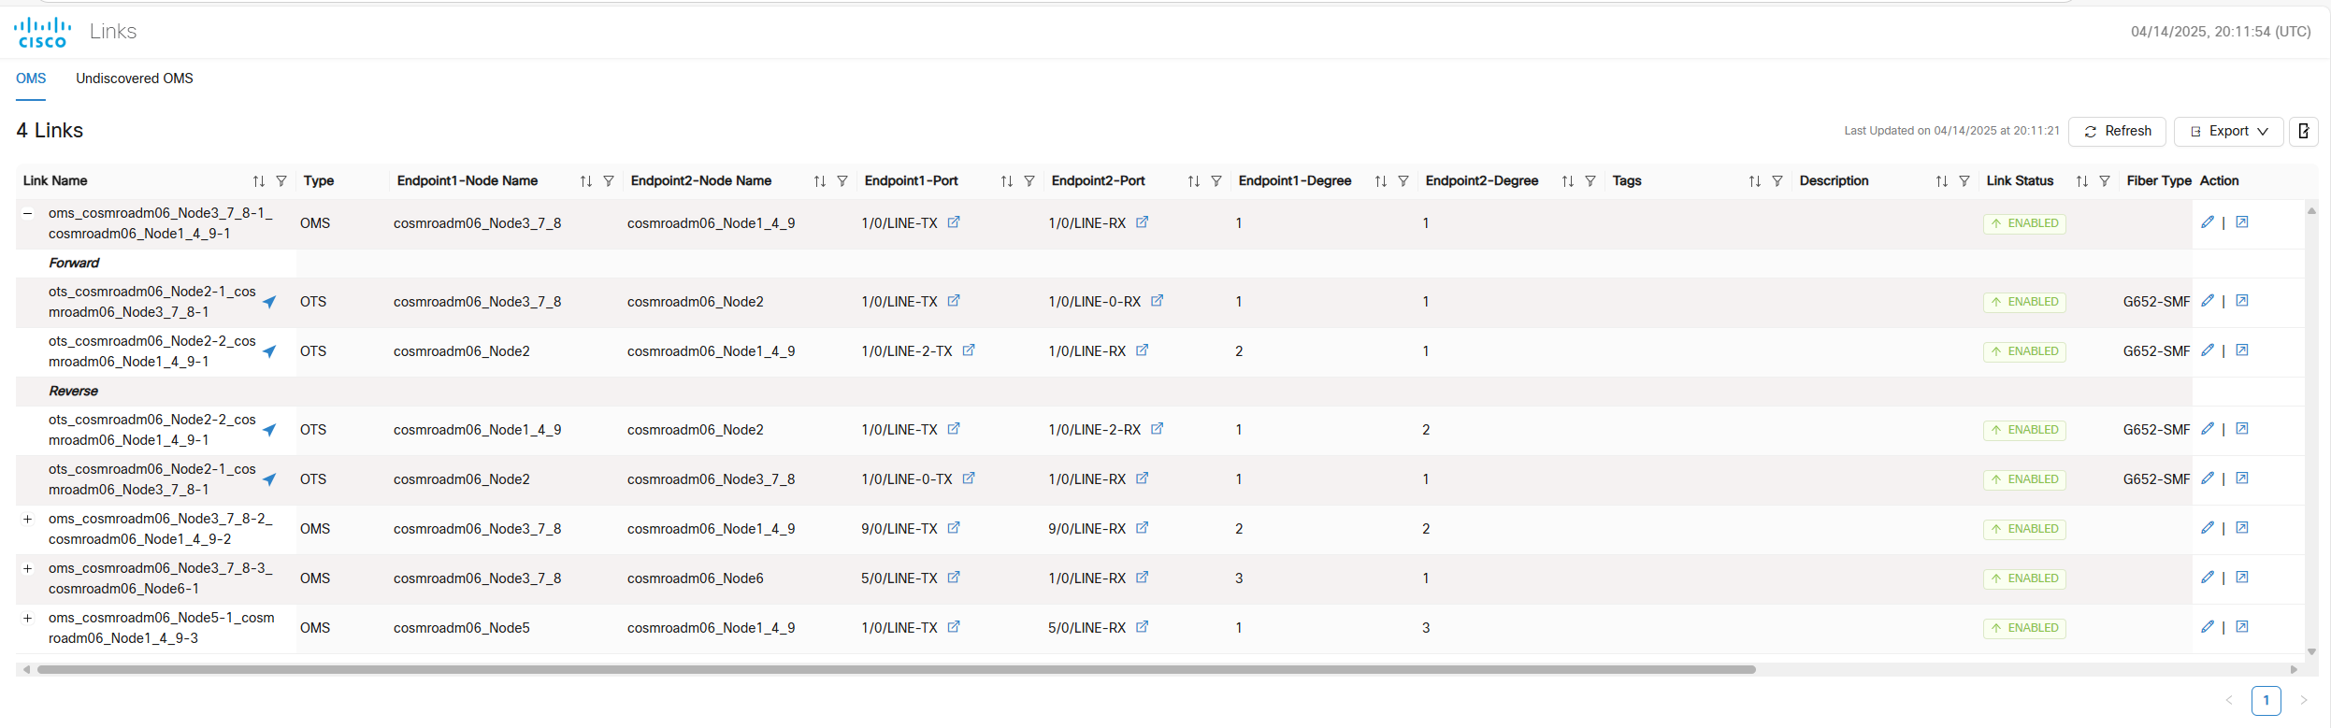The image size is (2331, 728).
Task: Select the Forward group row
Action: [1160, 264]
